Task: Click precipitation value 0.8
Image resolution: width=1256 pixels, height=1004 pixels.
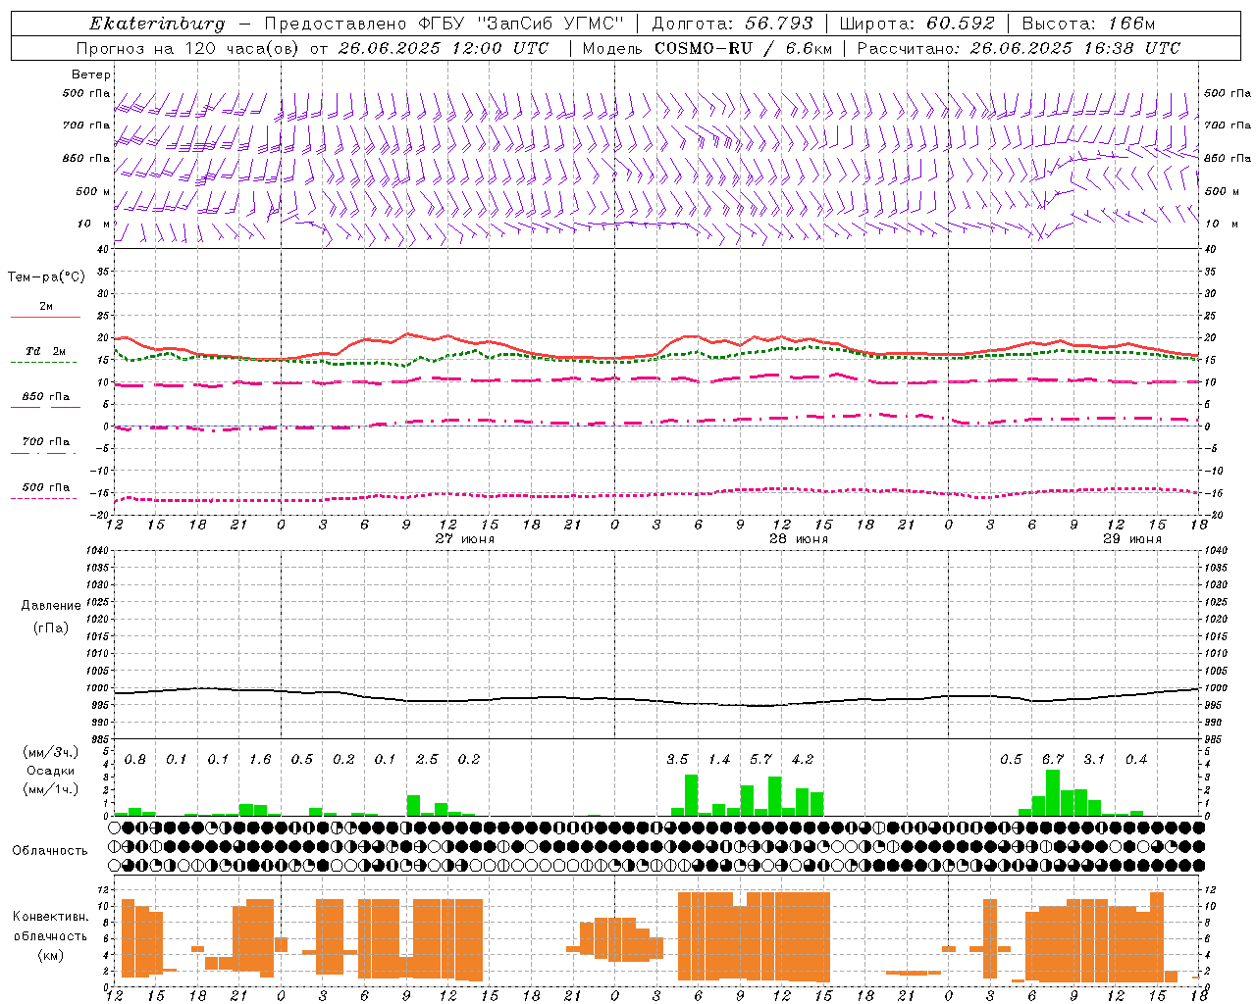Action: click(135, 760)
